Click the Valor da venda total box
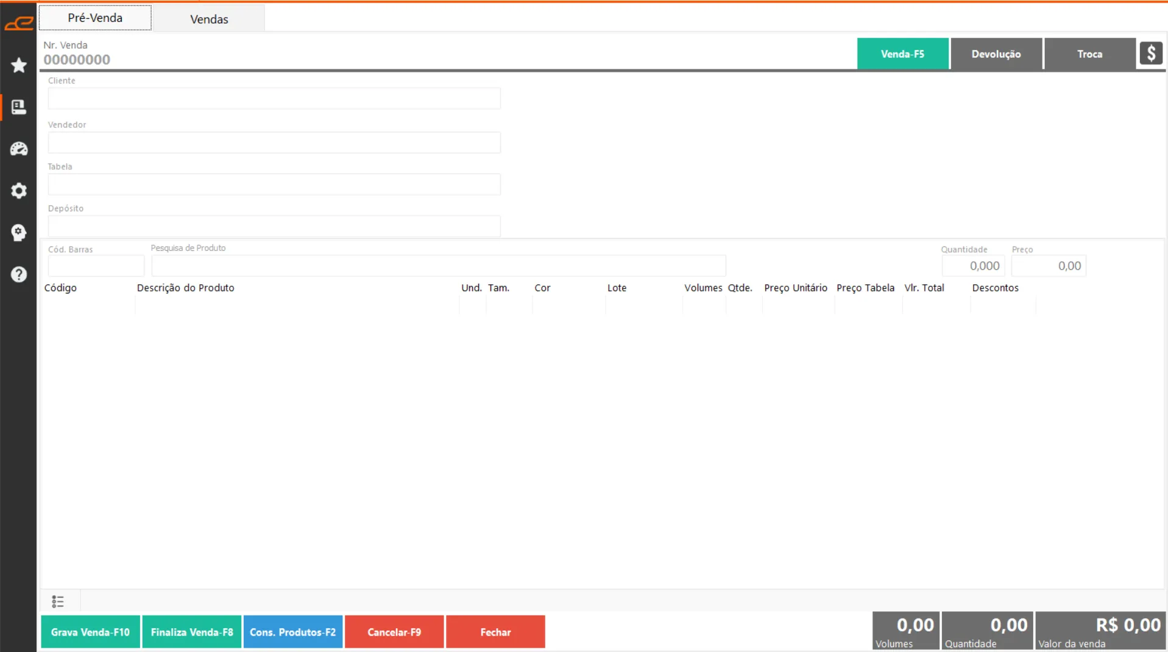1168x652 pixels. coord(1100,631)
